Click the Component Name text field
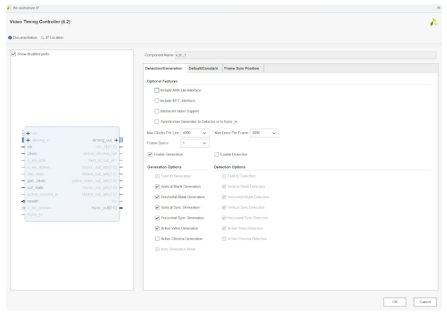Viewport: 447px width, 317px height. coord(304,55)
